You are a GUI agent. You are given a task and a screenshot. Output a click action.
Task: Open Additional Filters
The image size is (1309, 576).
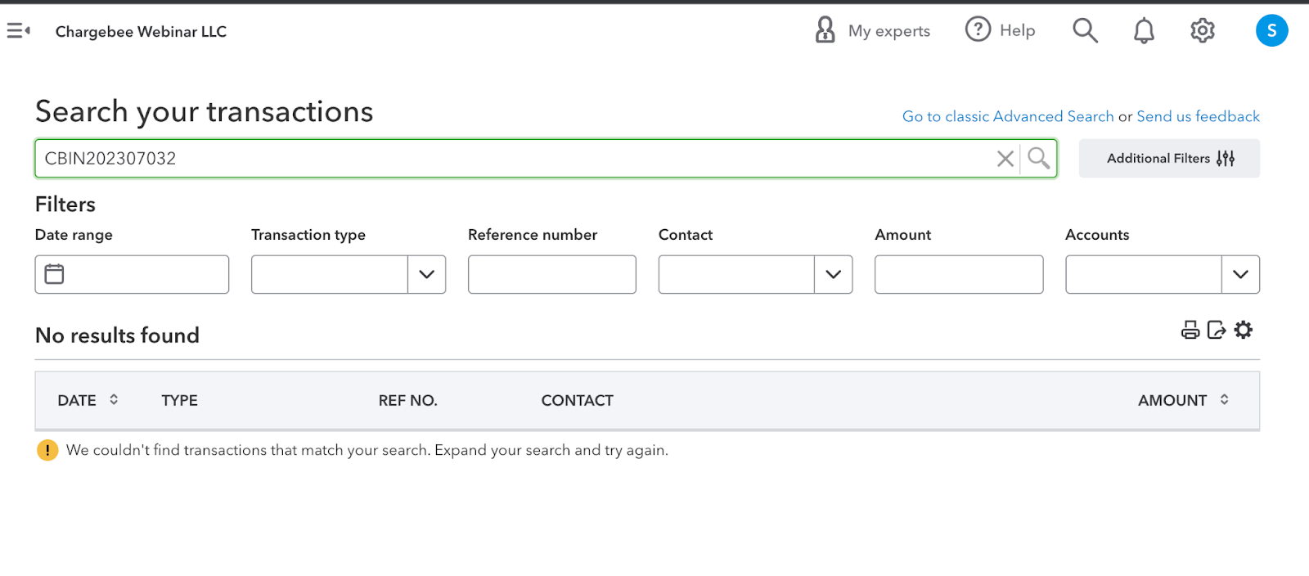tap(1169, 159)
